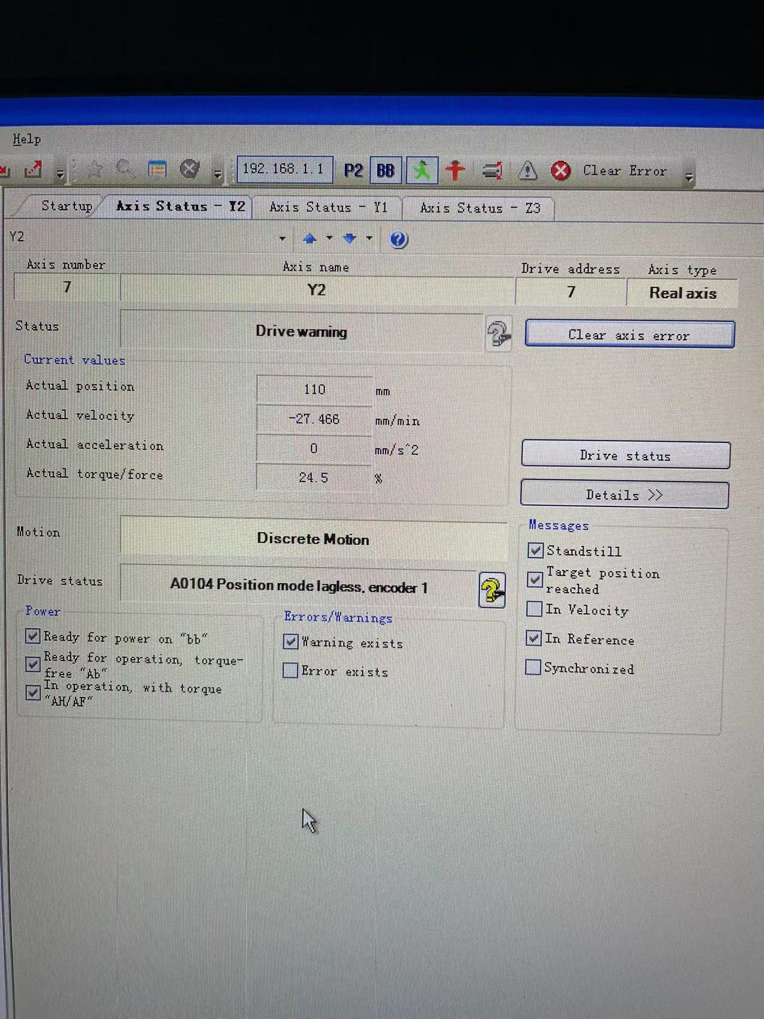Click the yellow warning triangle toolbar icon
The image size is (764, 1019).
point(527,171)
